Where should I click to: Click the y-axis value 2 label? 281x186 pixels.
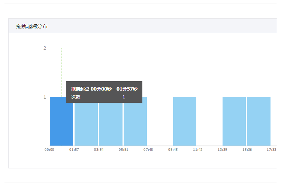tap(45, 48)
